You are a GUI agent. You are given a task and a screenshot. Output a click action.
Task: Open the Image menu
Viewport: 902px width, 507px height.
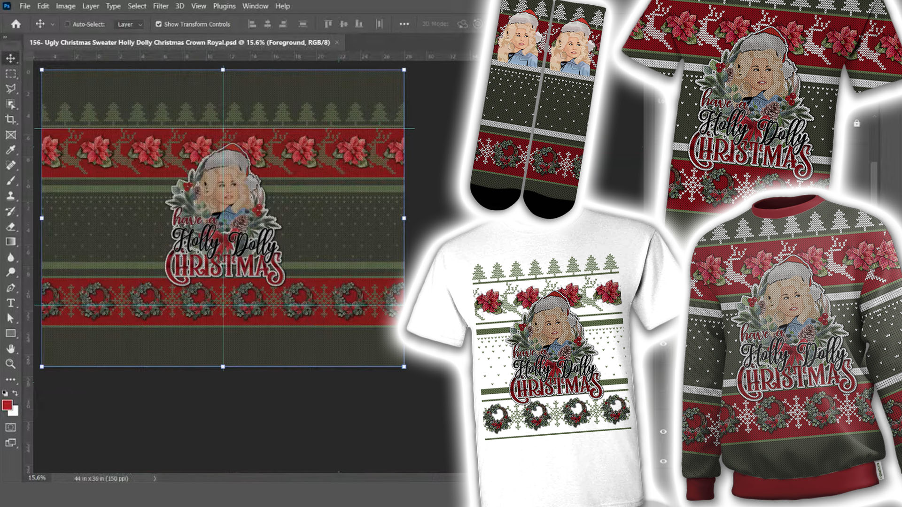(66, 6)
